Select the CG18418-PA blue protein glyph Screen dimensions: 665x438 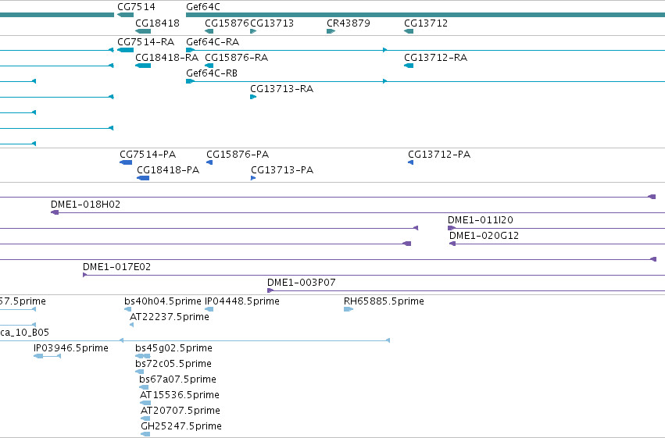pyautogui.click(x=143, y=178)
